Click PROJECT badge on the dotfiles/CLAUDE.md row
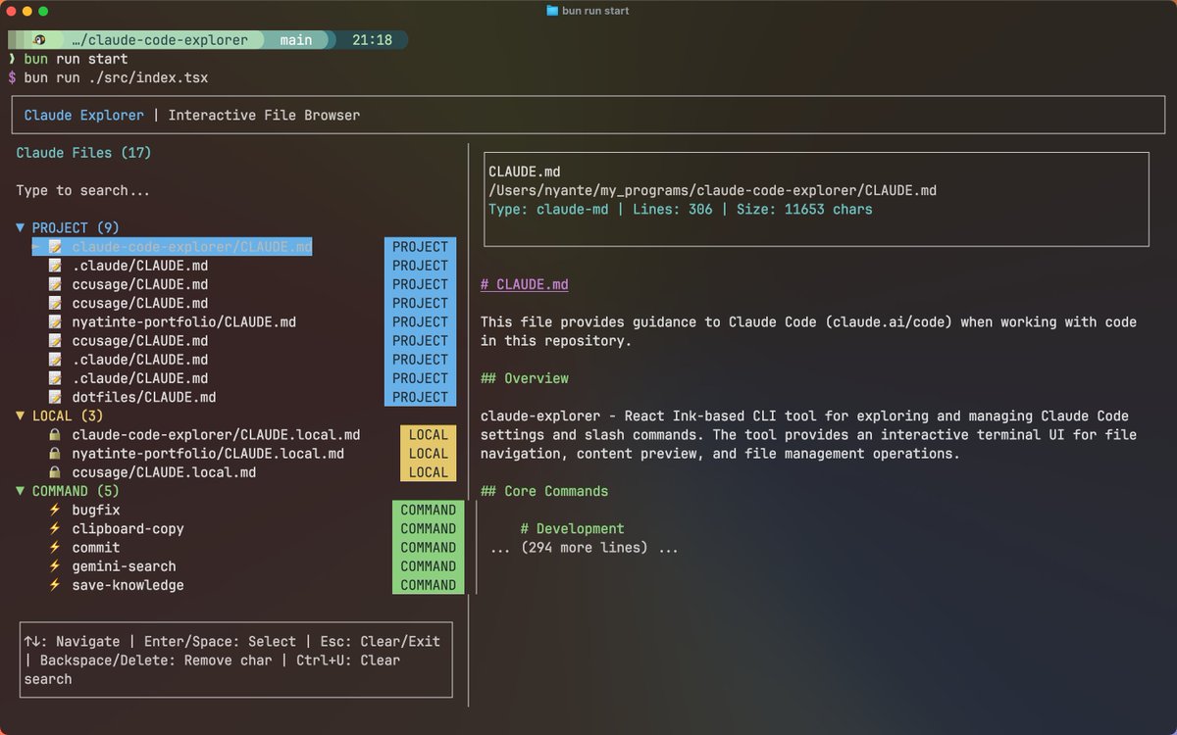 420,397
